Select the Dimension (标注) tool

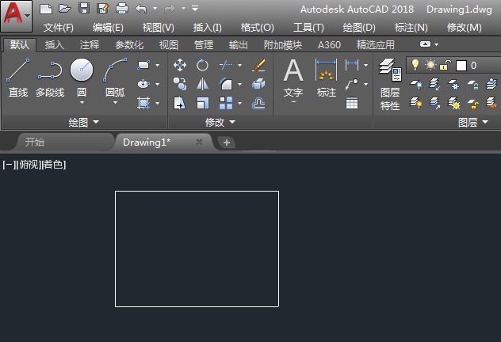tap(327, 78)
